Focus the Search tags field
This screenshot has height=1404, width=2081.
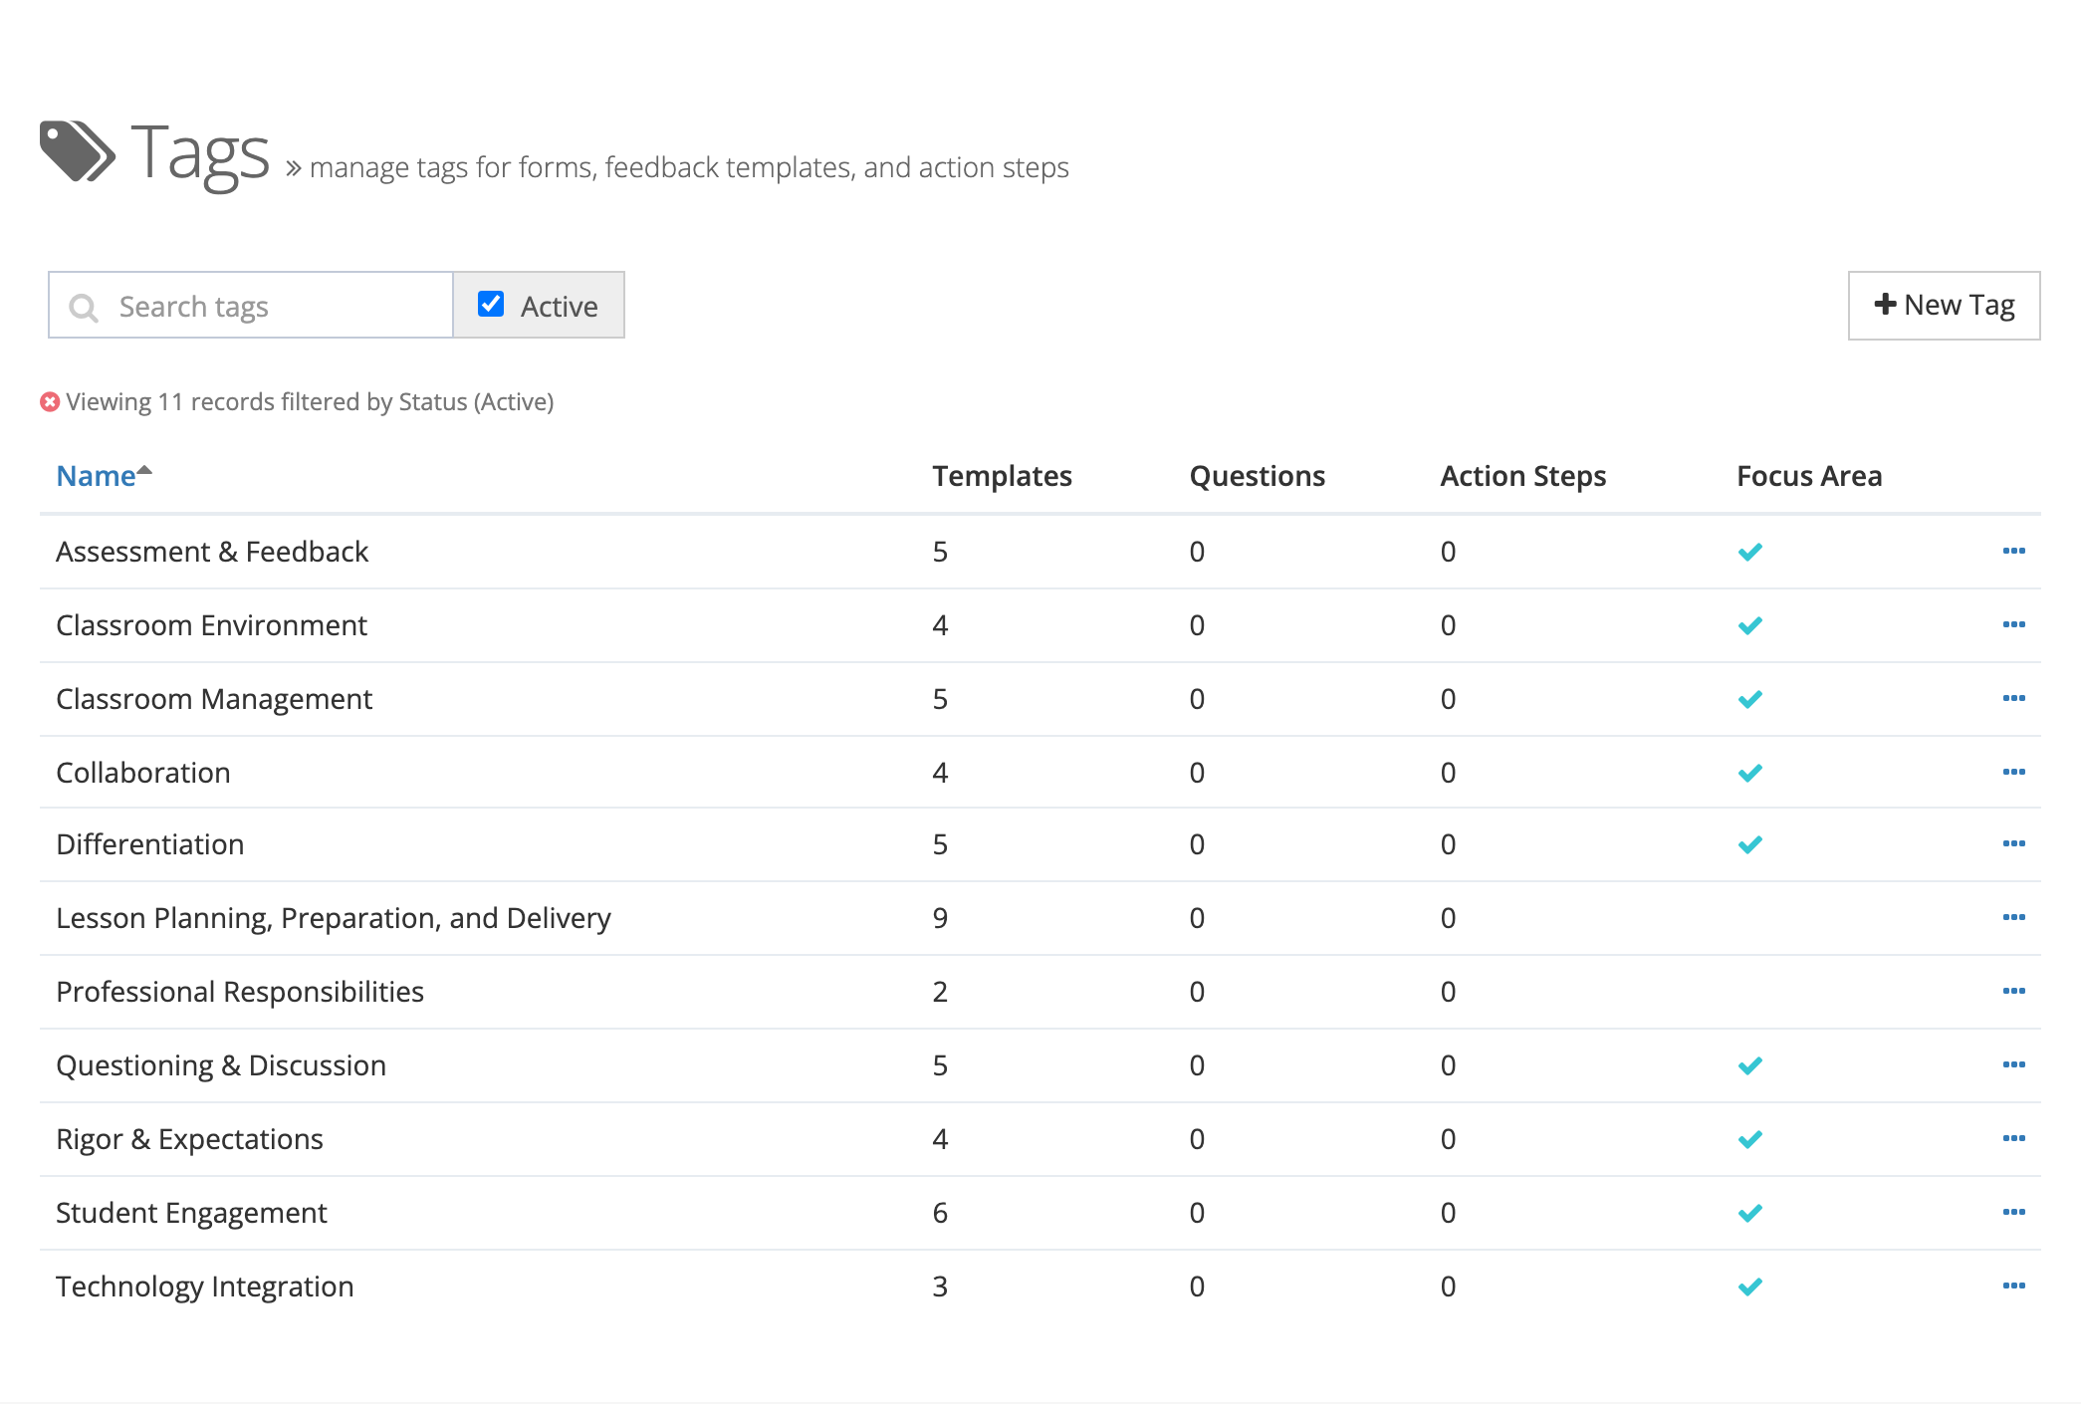click(x=251, y=306)
